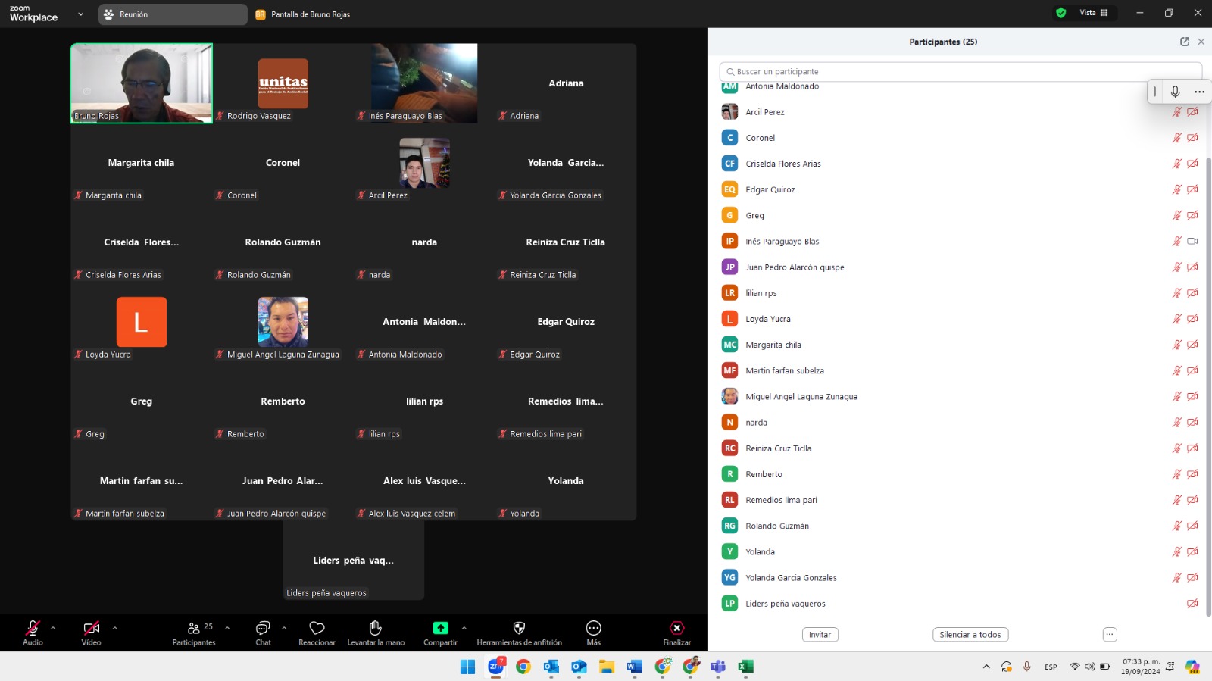Click the Invitar button
The width and height of the screenshot is (1212, 681).
[x=820, y=635]
